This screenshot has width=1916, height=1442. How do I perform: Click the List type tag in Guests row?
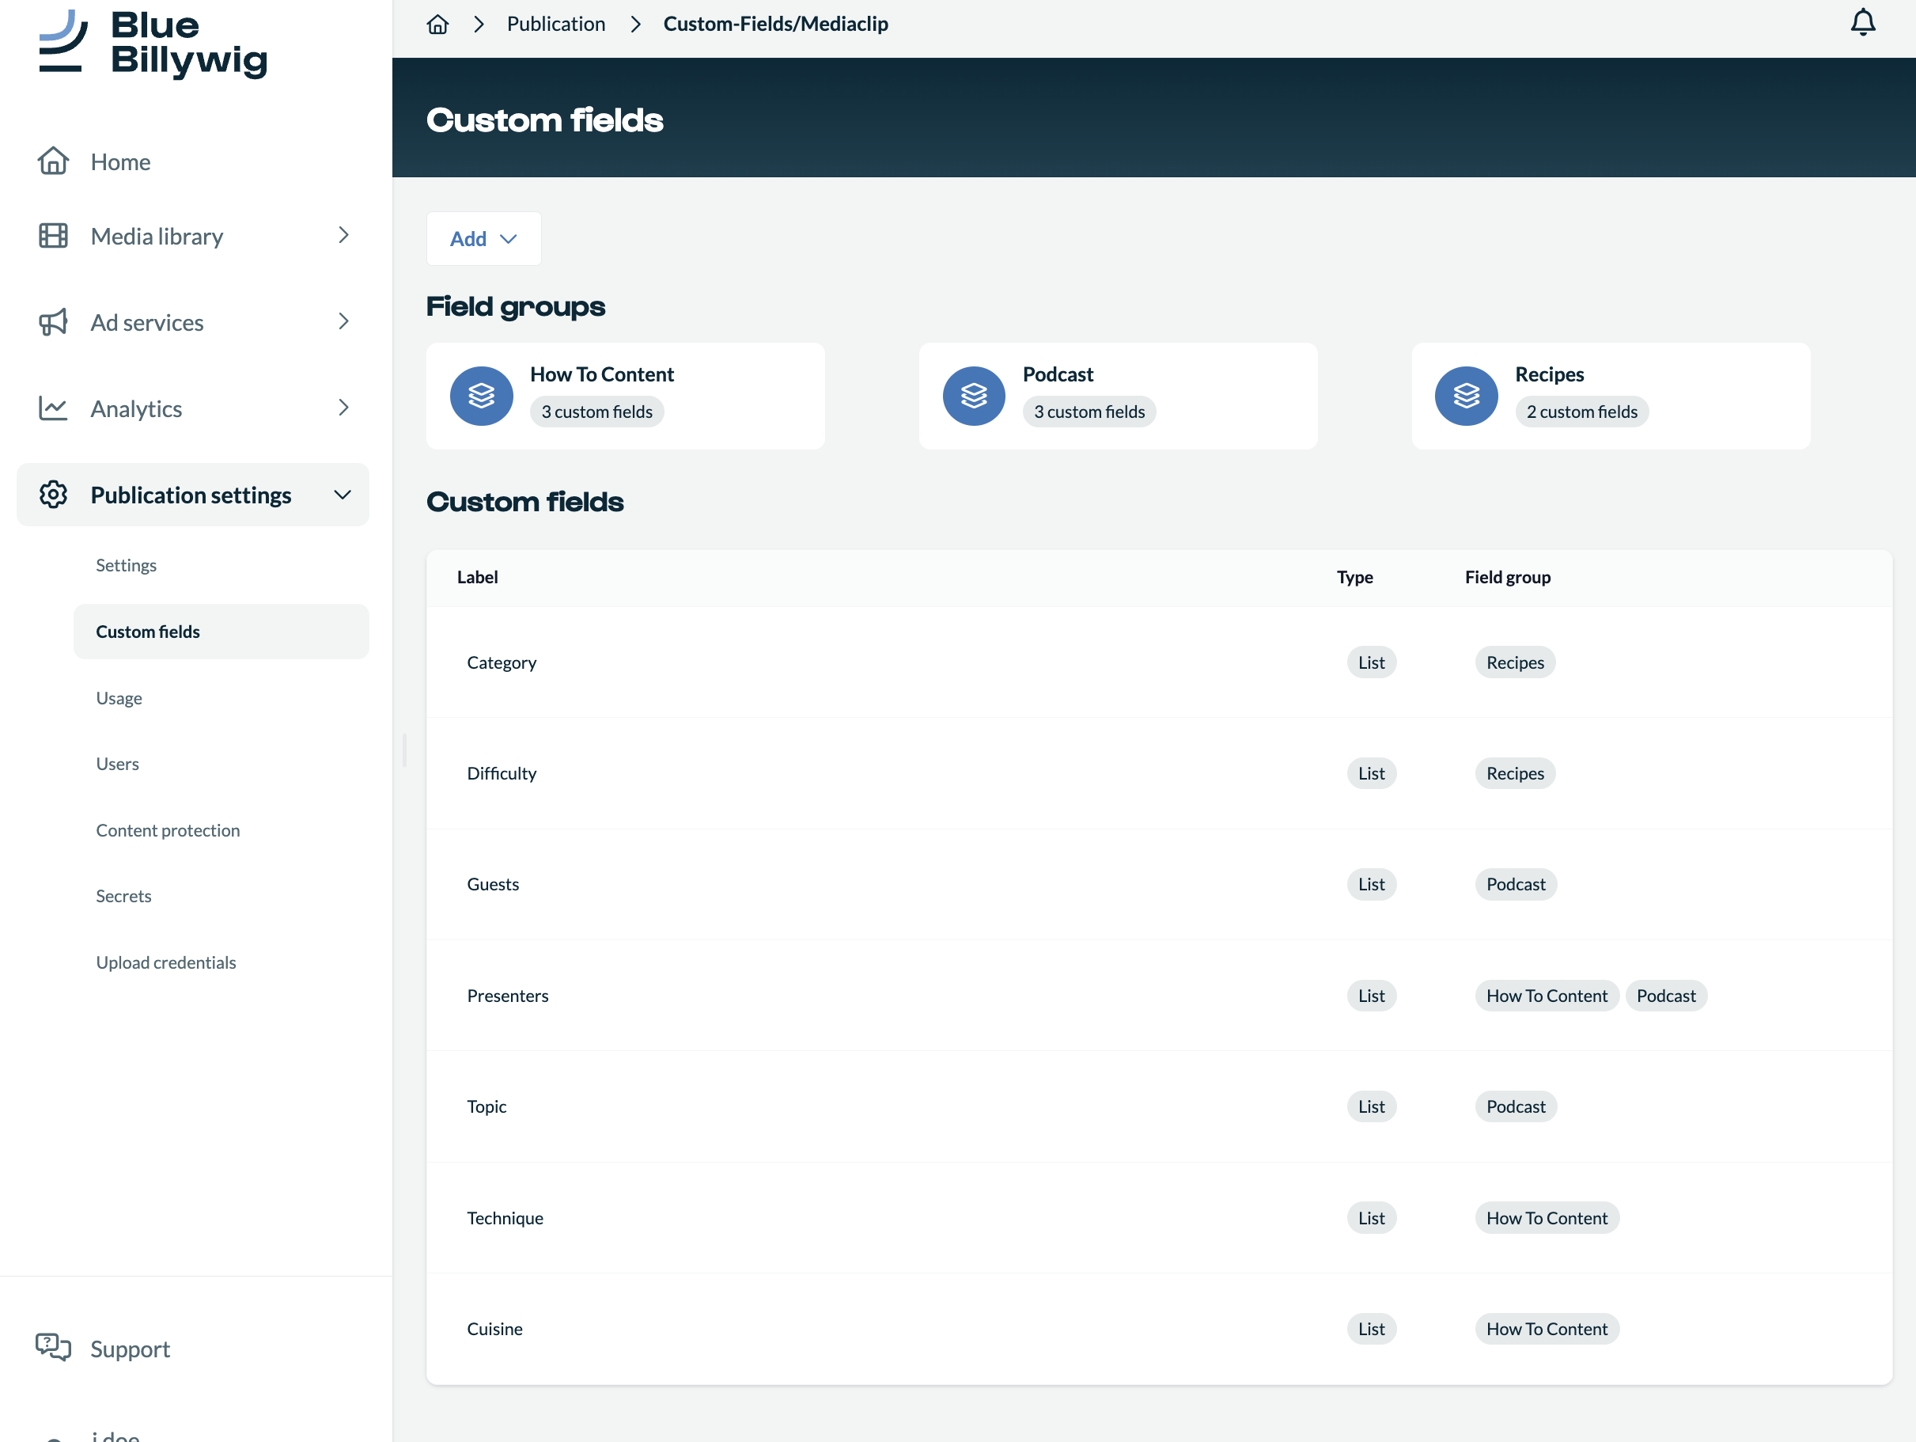[x=1371, y=884]
